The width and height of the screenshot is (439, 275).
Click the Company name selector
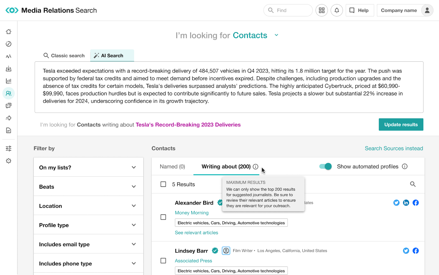(x=399, y=10)
